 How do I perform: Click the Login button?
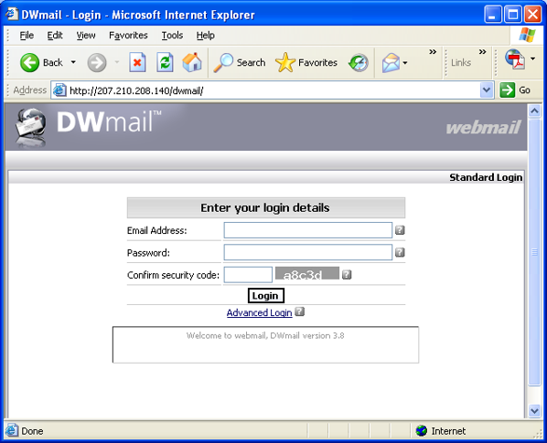click(x=266, y=296)
